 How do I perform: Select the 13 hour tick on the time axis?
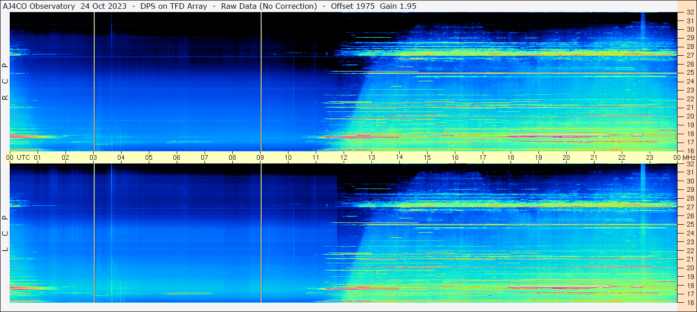click(x=371, y=157)
